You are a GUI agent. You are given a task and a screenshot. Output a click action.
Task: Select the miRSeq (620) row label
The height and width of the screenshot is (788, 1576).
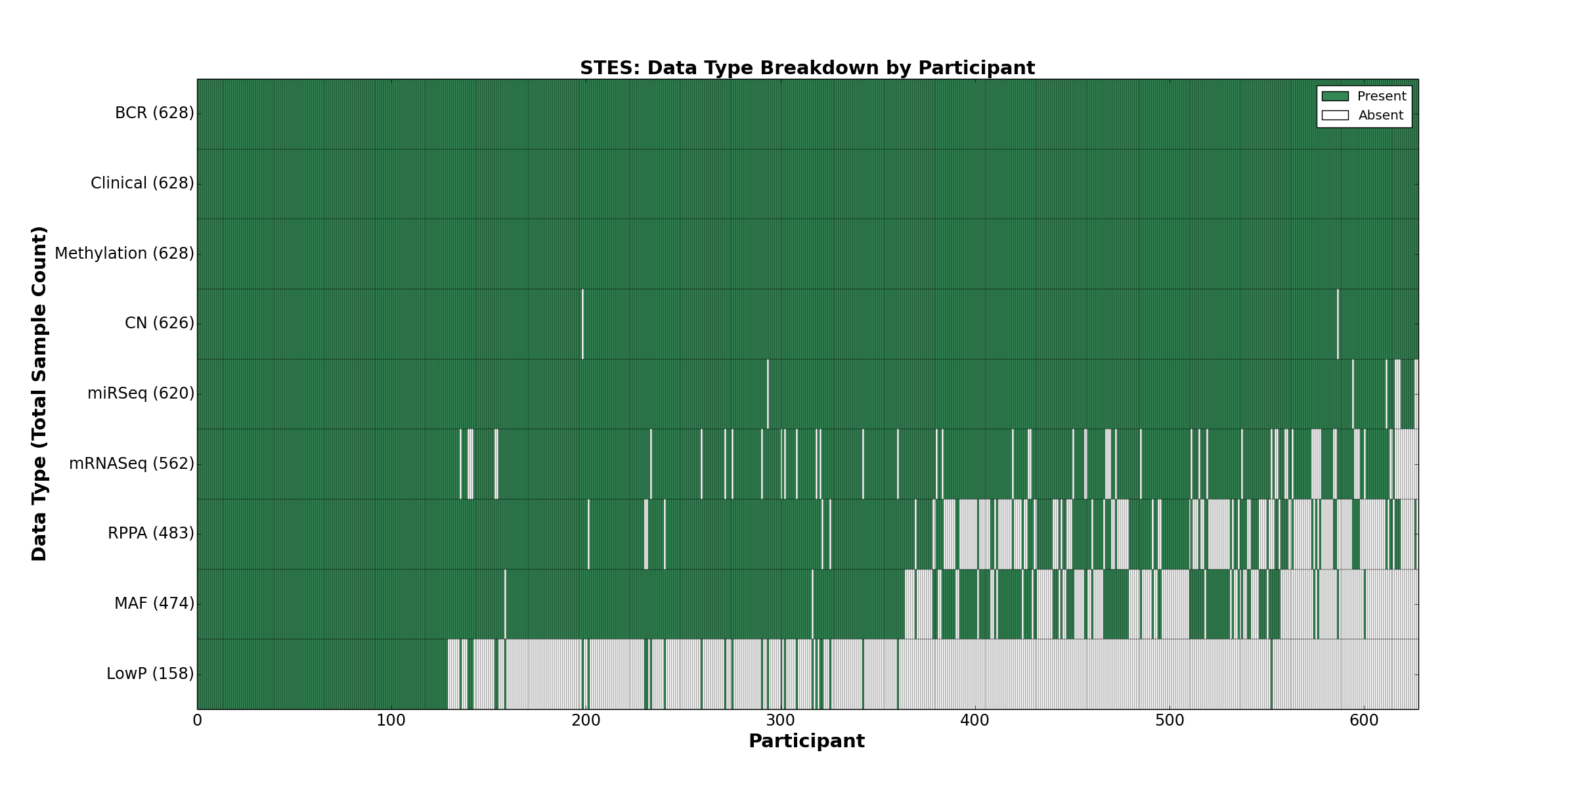coord(141,393)
